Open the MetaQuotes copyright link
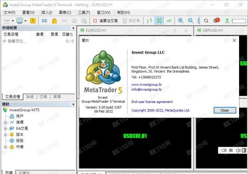This screenshot has width=248, height=174. pos(161,110)
